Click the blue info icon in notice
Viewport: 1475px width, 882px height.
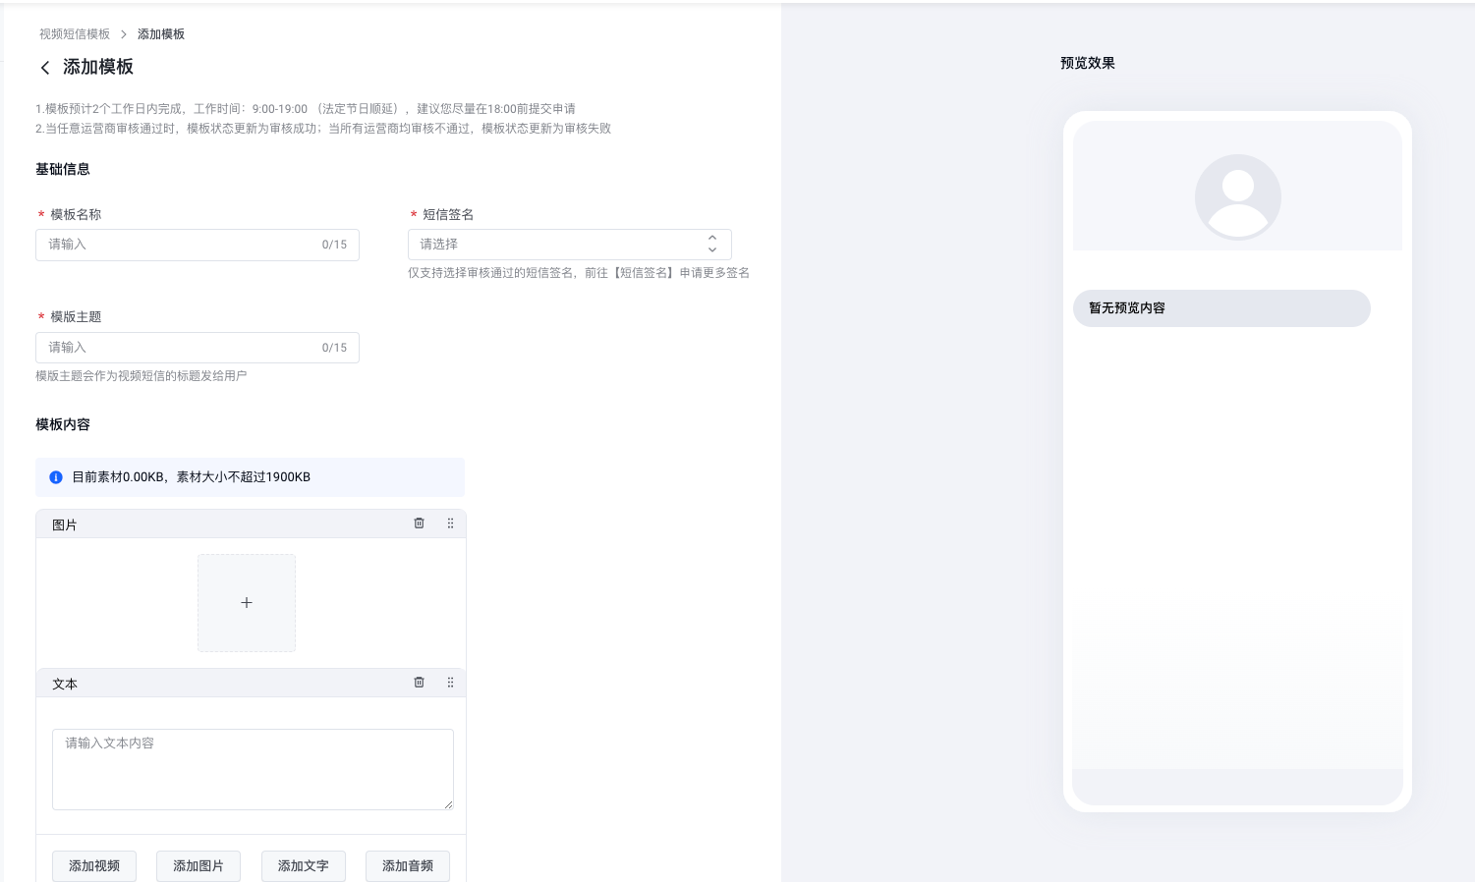[x=56, y=477]
